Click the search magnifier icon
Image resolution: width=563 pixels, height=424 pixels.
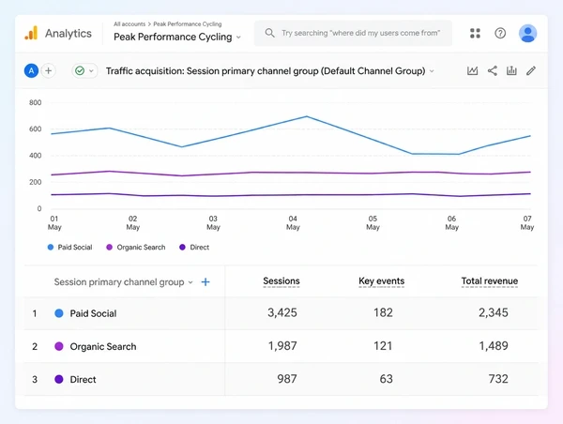tap(269, 33)
